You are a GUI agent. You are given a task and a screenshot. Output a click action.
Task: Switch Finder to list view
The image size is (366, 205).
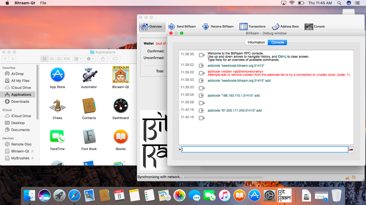52,59
